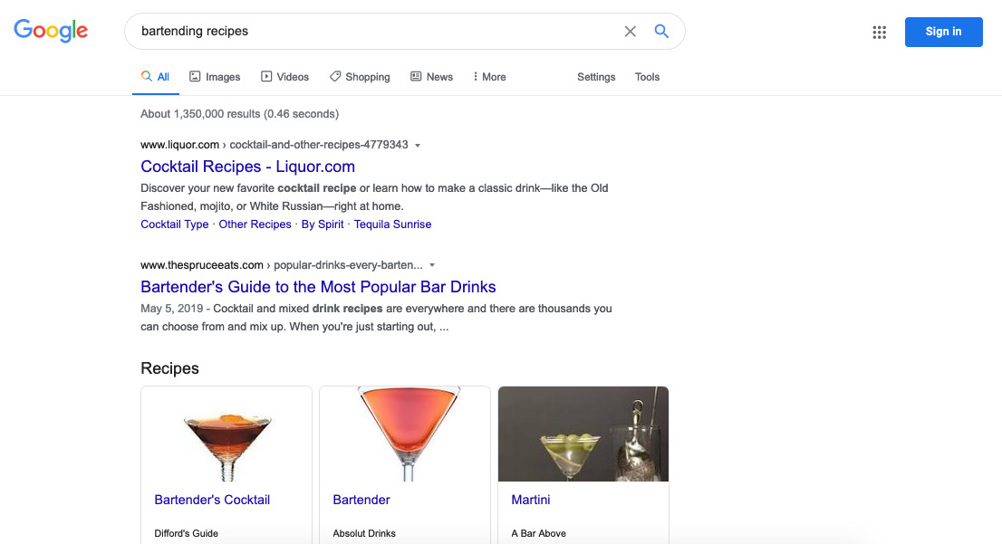Image resolution: width=1002 pixels, height=544 pixels.
Task: Open the Bartender's Cocktail recipe link
Action: 212,500
